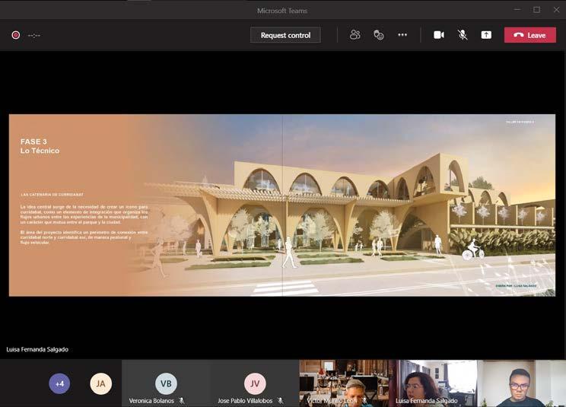Click the meeting duration timer
The height and width of the screenshot is (407, 566).
[34, 35]
